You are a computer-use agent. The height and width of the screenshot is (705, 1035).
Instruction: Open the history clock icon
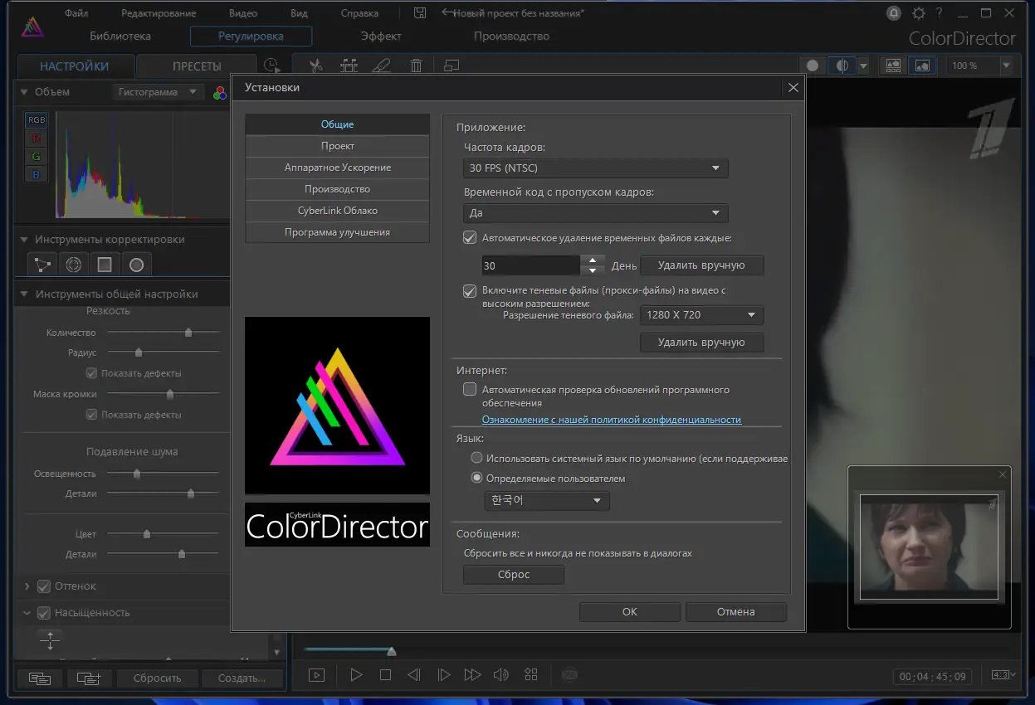click(271, 66)
